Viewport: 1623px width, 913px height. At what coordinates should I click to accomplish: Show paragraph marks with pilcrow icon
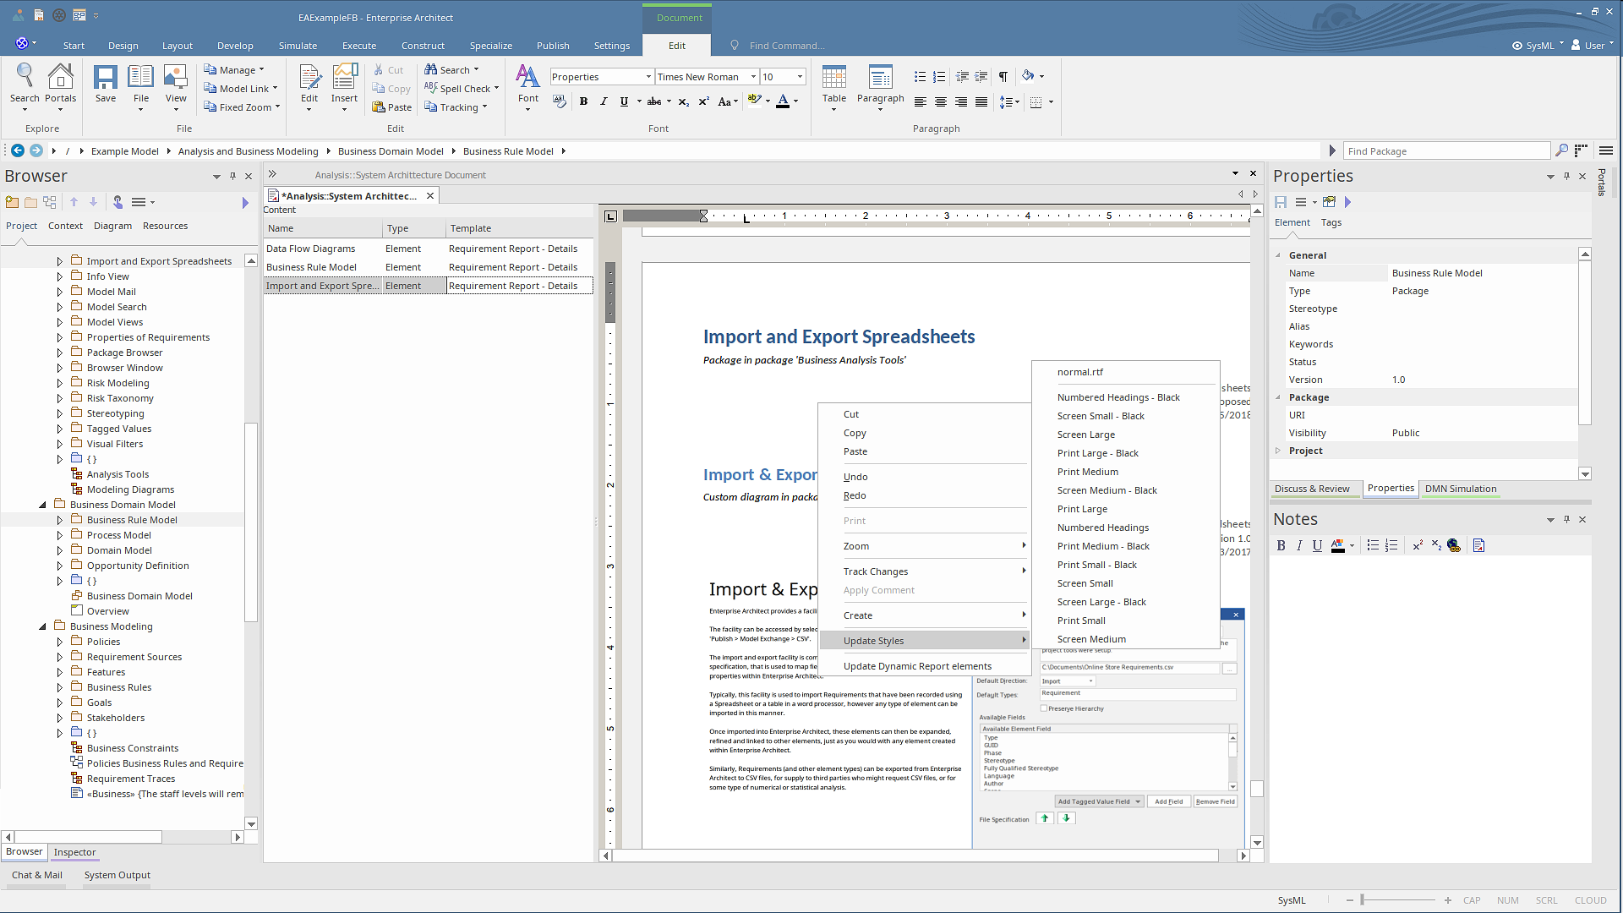pyautogui.click(x=1003, y=77)
